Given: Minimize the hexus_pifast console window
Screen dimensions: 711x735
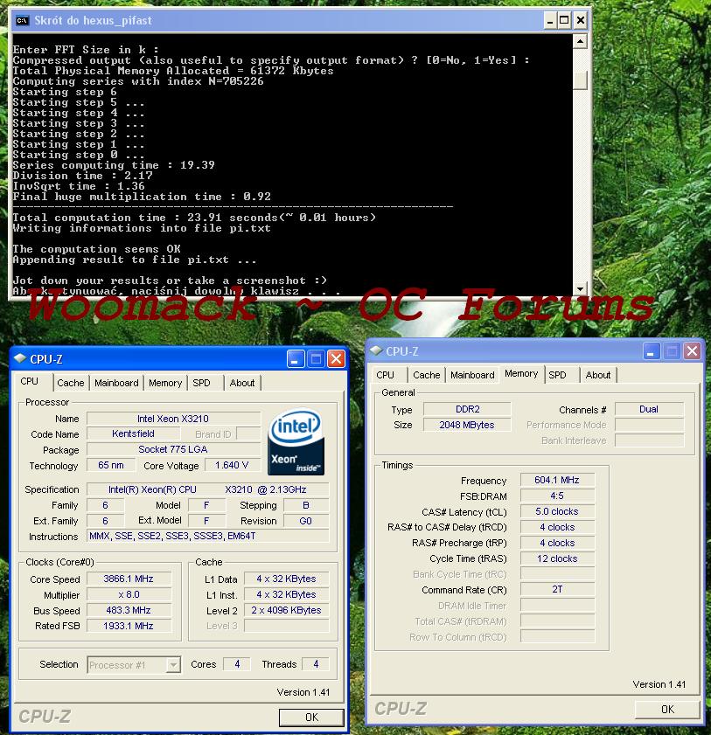Looking at the screenshot, I should 550,20.
